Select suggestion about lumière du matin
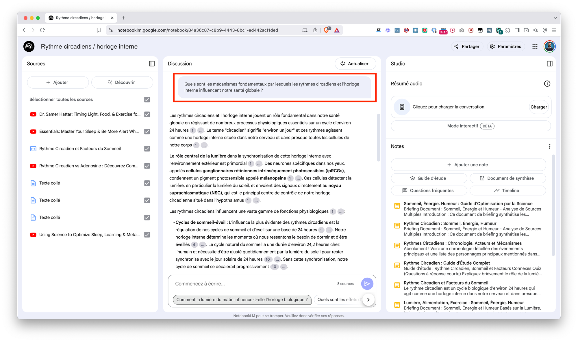 (x=242, y=300)
